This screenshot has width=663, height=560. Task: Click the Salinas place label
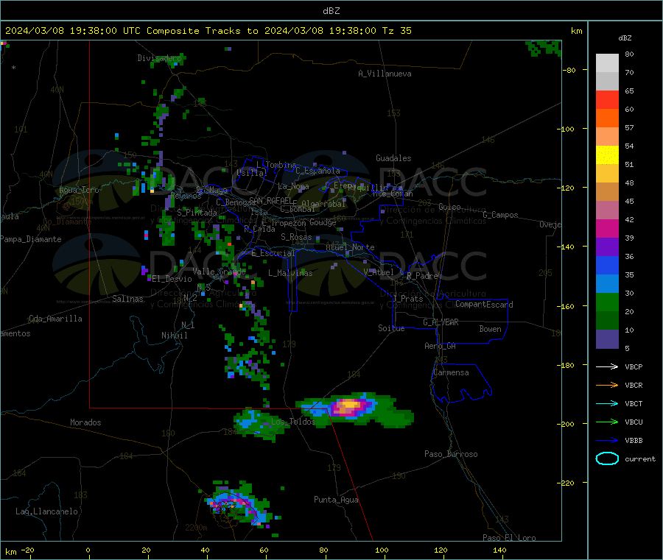click(x=127, y=299)
